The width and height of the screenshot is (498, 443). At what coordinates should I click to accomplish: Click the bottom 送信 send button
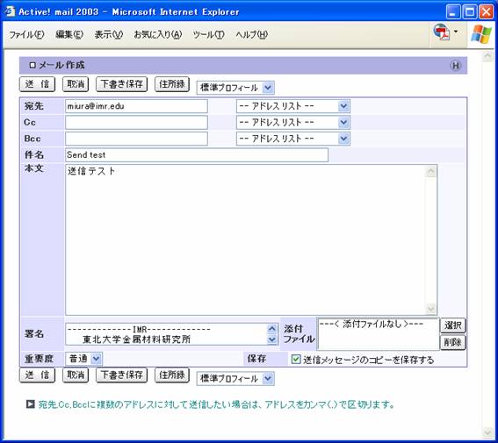(37, 375)
